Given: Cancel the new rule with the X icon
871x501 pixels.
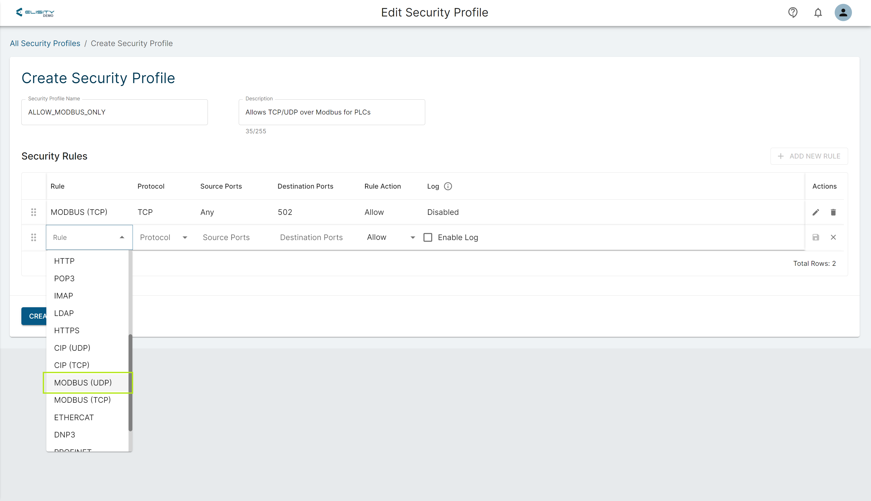Looking at the screenshot, I should (833, 238).
